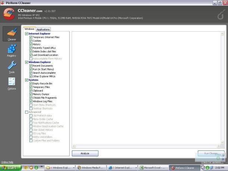Click the green Quick Launch icon
Viewport: 228px width, 171px height.
tap(37, 168)
